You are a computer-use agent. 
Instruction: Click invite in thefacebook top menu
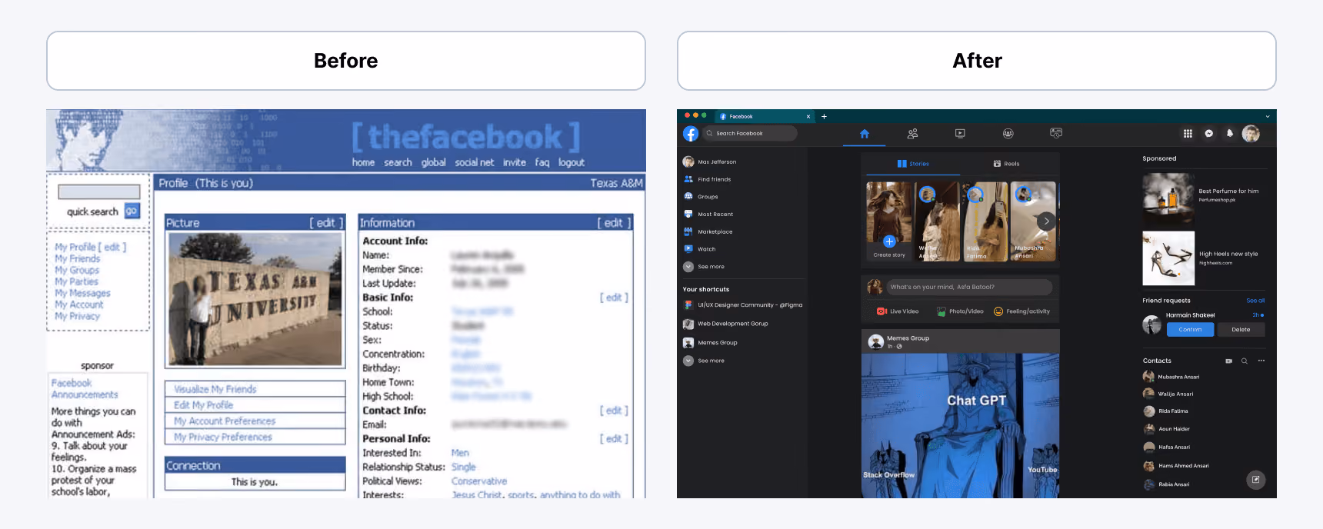click(x=515, y=162)
